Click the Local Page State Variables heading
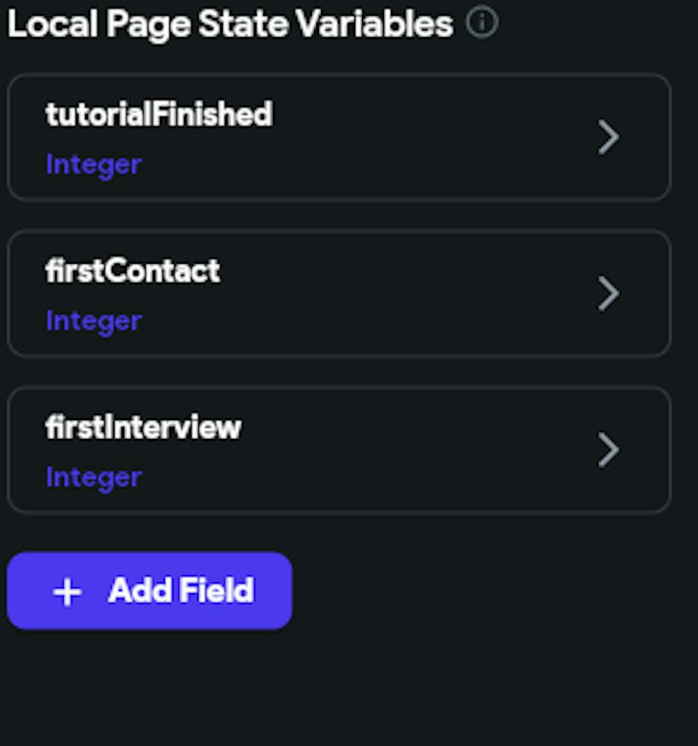 click(230, 24)
